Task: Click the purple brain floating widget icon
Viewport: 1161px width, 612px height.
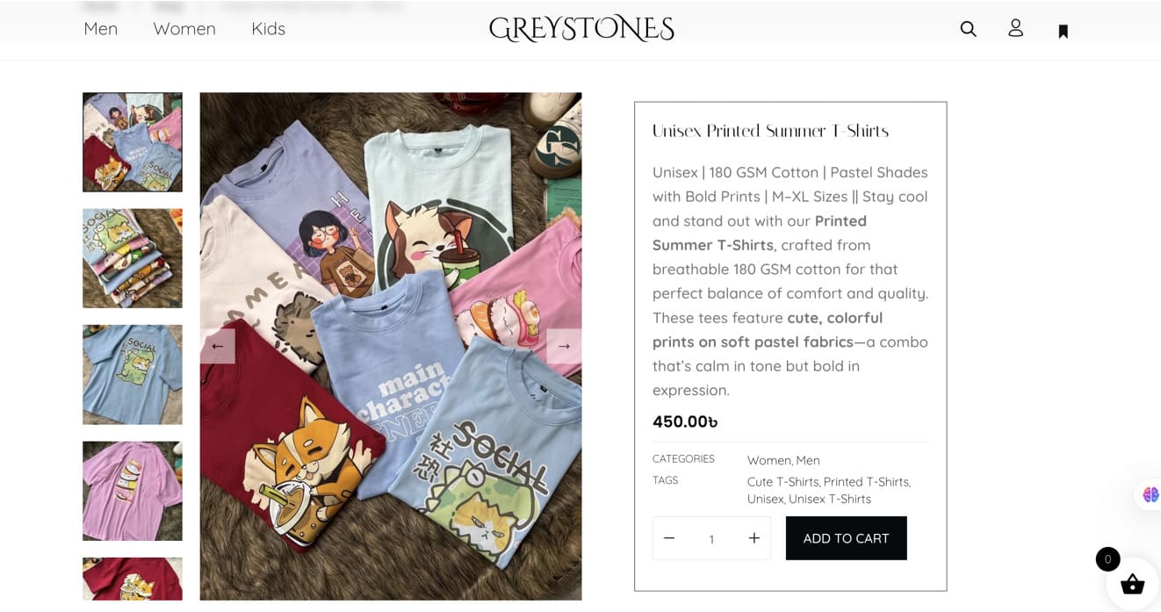Action: pos(1150,495)
